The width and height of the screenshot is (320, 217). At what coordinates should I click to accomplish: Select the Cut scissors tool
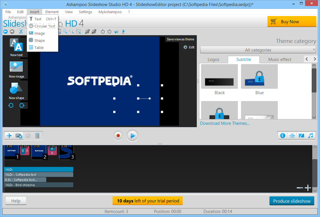21,31
